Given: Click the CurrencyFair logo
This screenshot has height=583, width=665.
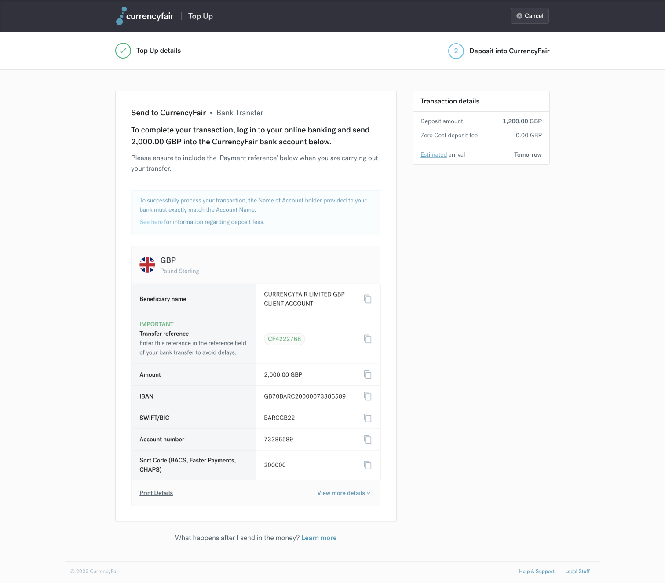Looking at the screenshot, I should (145, 16).
